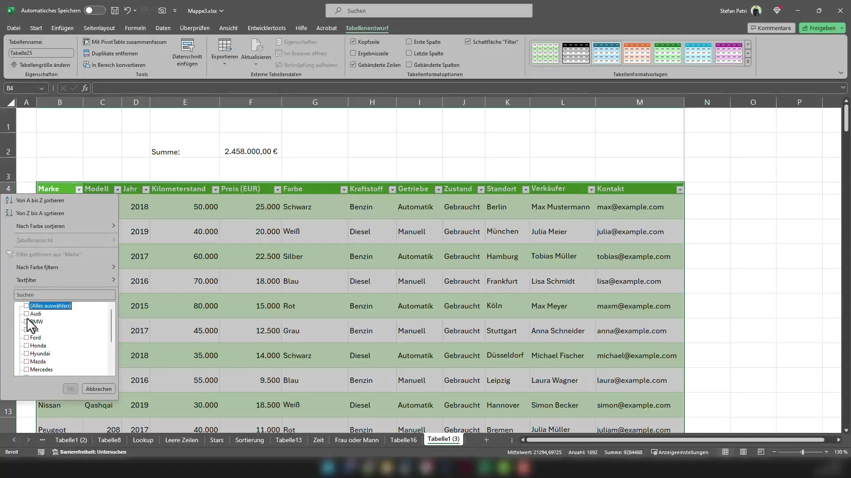Toggle Gebänderte Zeilen checkbox
Screen dimensions: 851x478
353,65
